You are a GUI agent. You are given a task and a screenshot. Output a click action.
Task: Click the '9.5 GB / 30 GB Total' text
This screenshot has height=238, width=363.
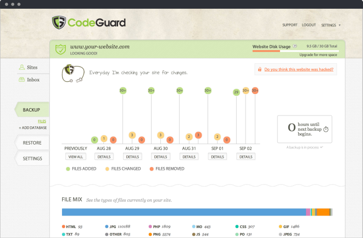(322, 46)
